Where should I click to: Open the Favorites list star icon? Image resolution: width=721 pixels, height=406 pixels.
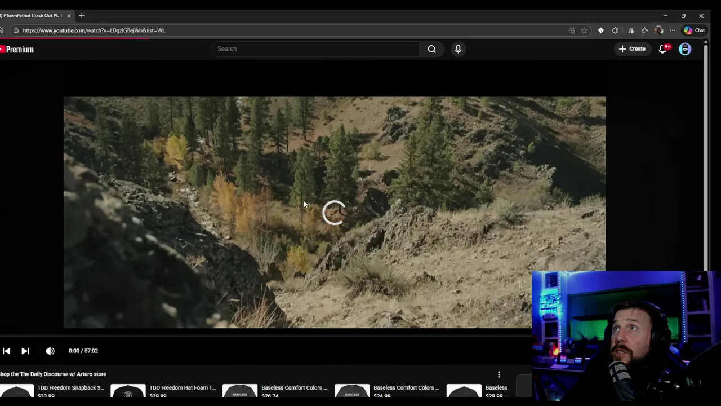point(644,30)
